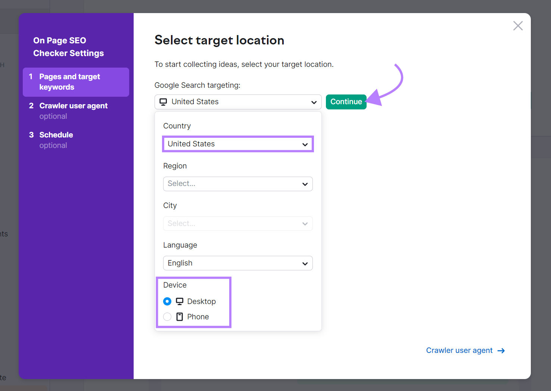
Task: Click the step 1 number badge in sidebar
Action: [x=32, y=76]
